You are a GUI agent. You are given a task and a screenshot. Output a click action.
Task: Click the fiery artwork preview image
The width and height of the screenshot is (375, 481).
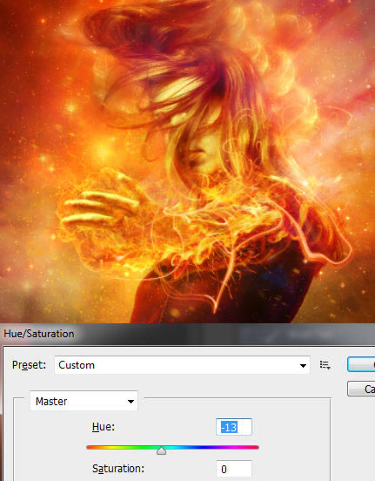[x=188, y=161]
